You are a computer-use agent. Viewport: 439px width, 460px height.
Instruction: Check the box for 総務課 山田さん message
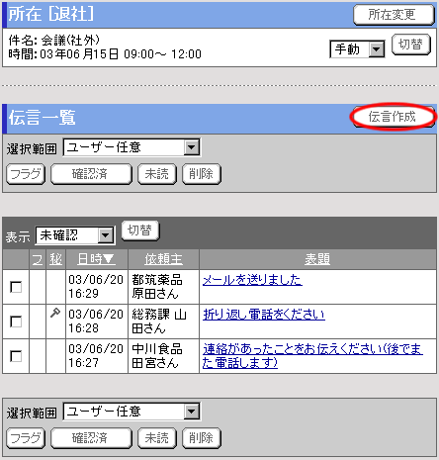(16, 322)
